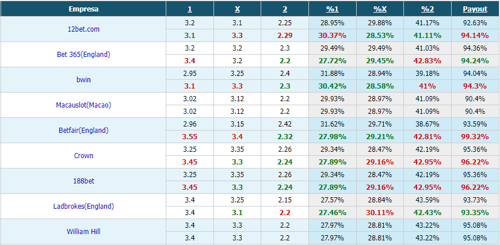Sort by the Payout column header

[475, 9]
